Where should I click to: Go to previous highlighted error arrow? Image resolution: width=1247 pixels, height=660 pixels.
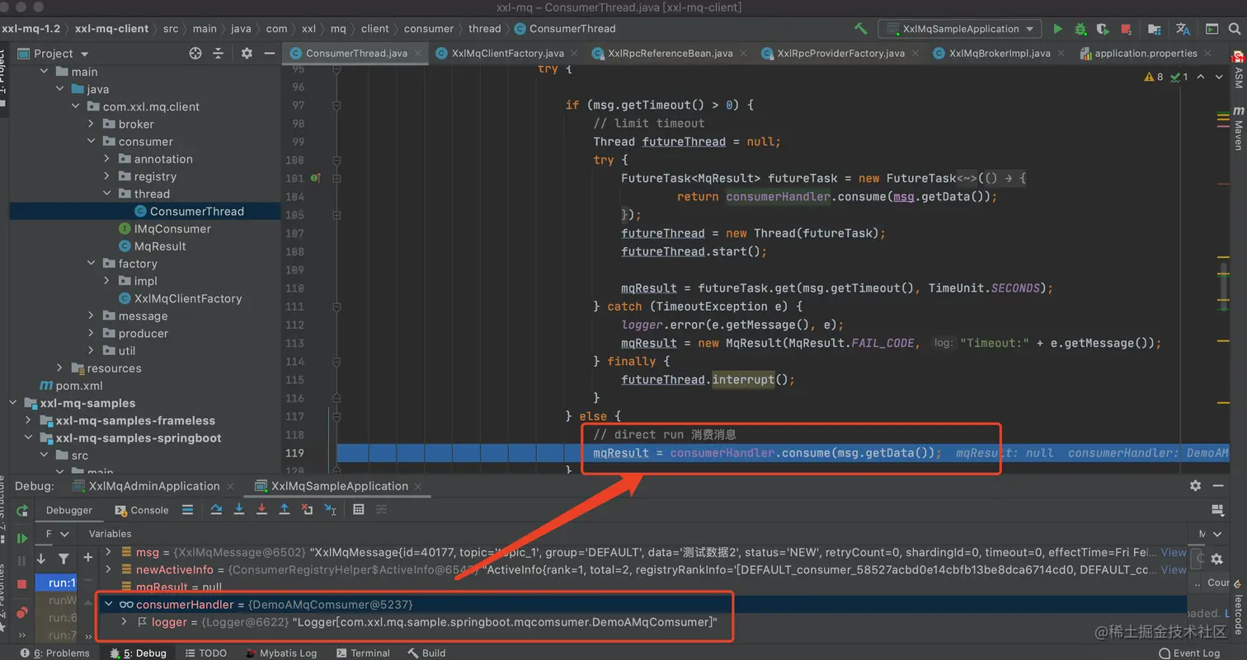(x=1200, y=77)
